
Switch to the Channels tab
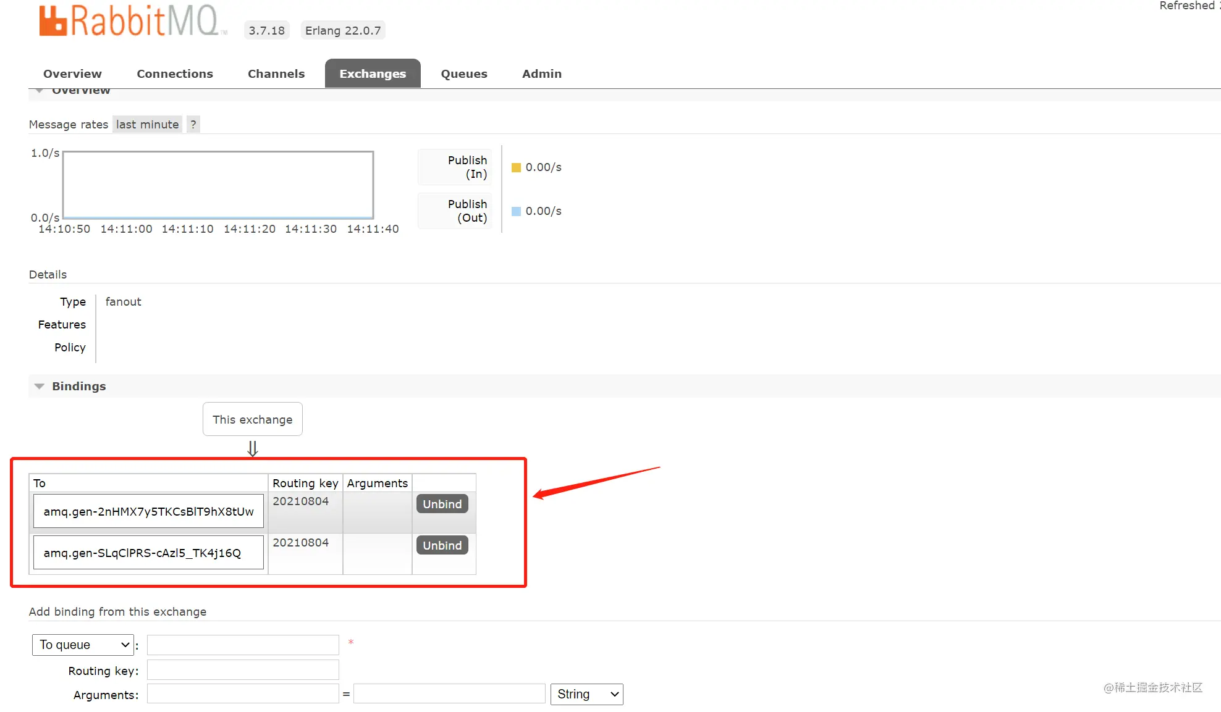point(276,73)
